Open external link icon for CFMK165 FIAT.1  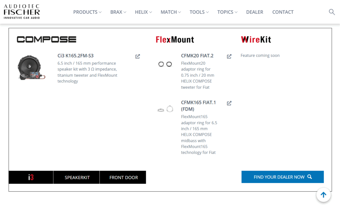click(229, 103)
